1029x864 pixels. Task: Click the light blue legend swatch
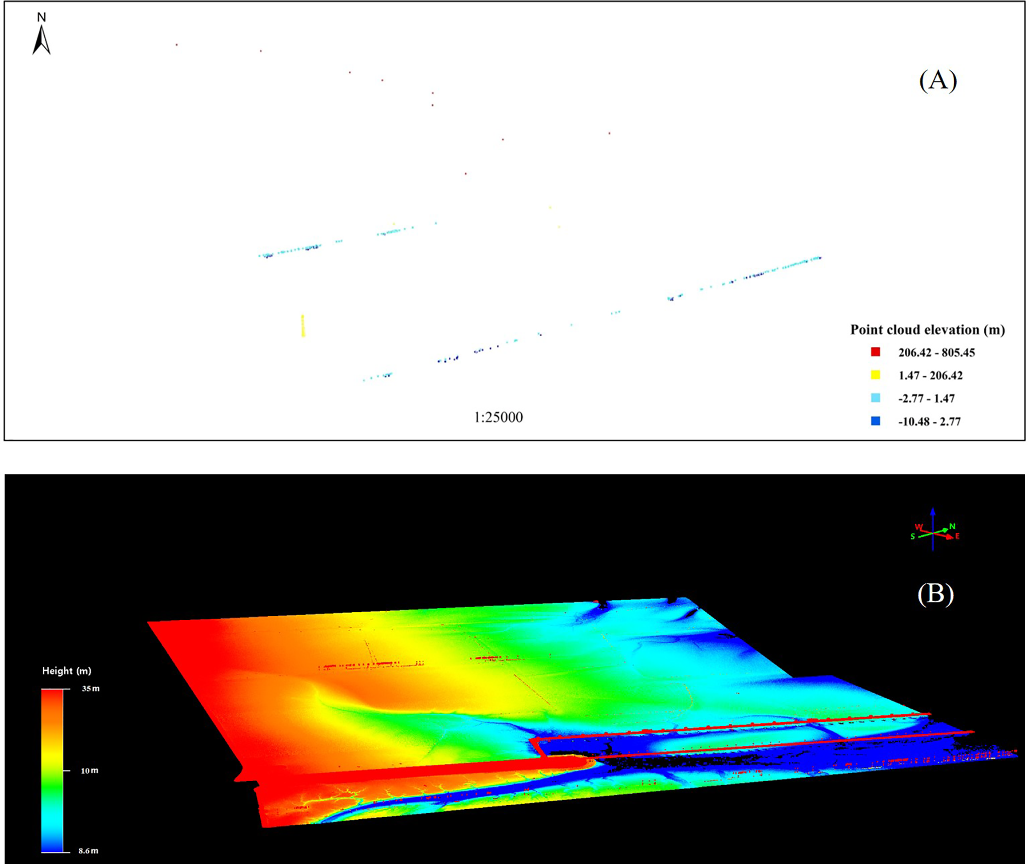pyautogui.click(x=875, y=398)
